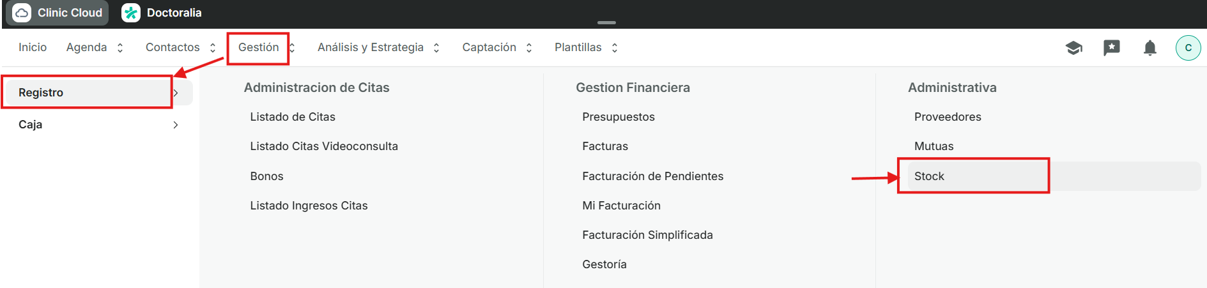1207x288 pixels.
Task: Open the Facturas page
Action: tap(605, 146)
